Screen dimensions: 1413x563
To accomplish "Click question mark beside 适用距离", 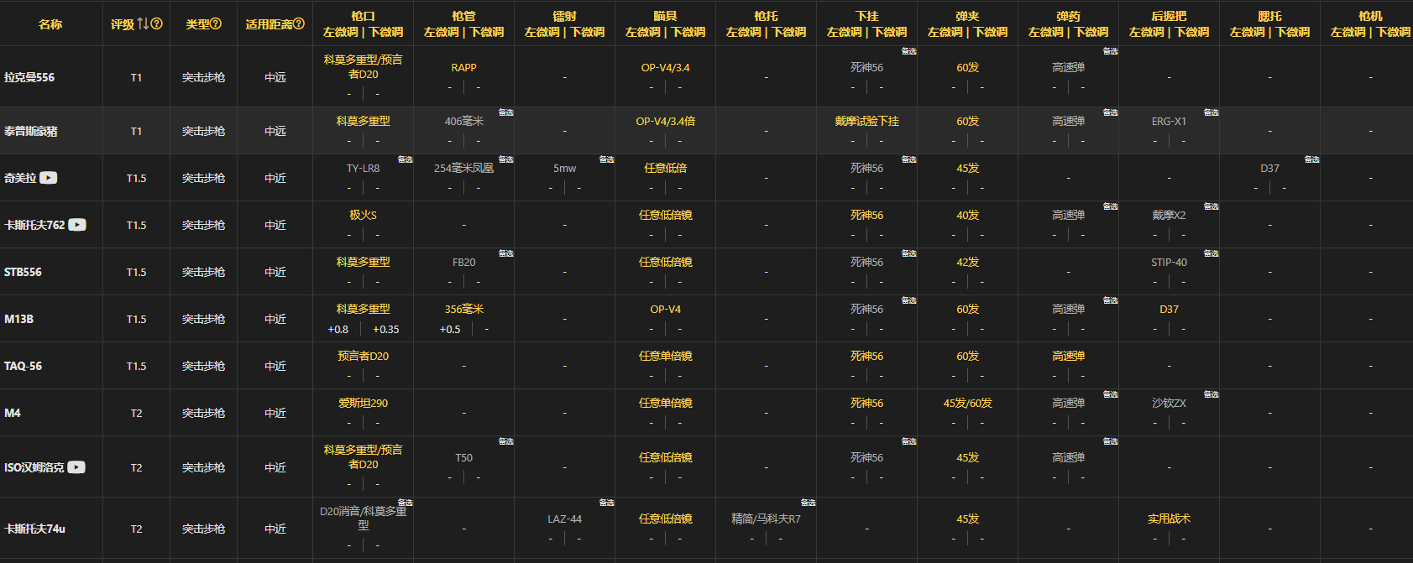I will (299, 24).
